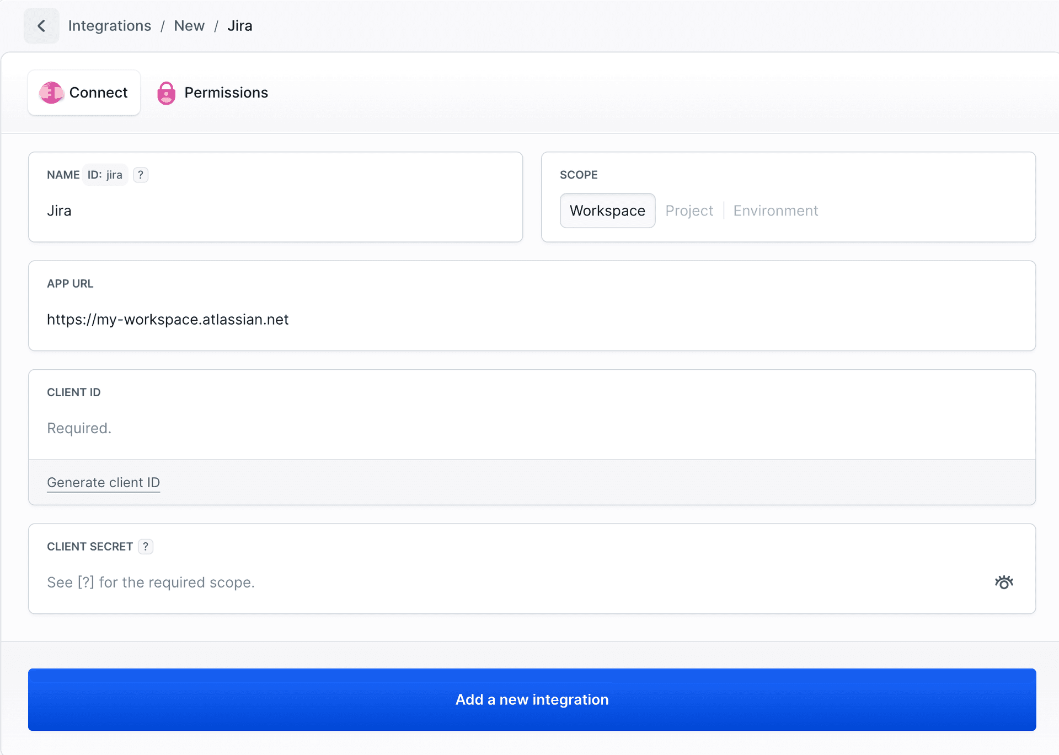Viewport: 1059px width, 755px height.
Task: Click the SCOPE label
Action: [x=579, y=175]
